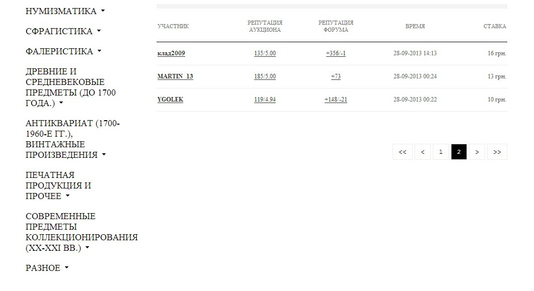The height and width of the screenshot is (291, 534).
Task: Expand the РАЗНОЕ category menu
Action: 47,268
